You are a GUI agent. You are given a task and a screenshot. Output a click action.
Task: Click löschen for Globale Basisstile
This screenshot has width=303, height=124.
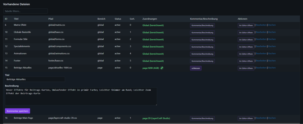coord(272,32)
